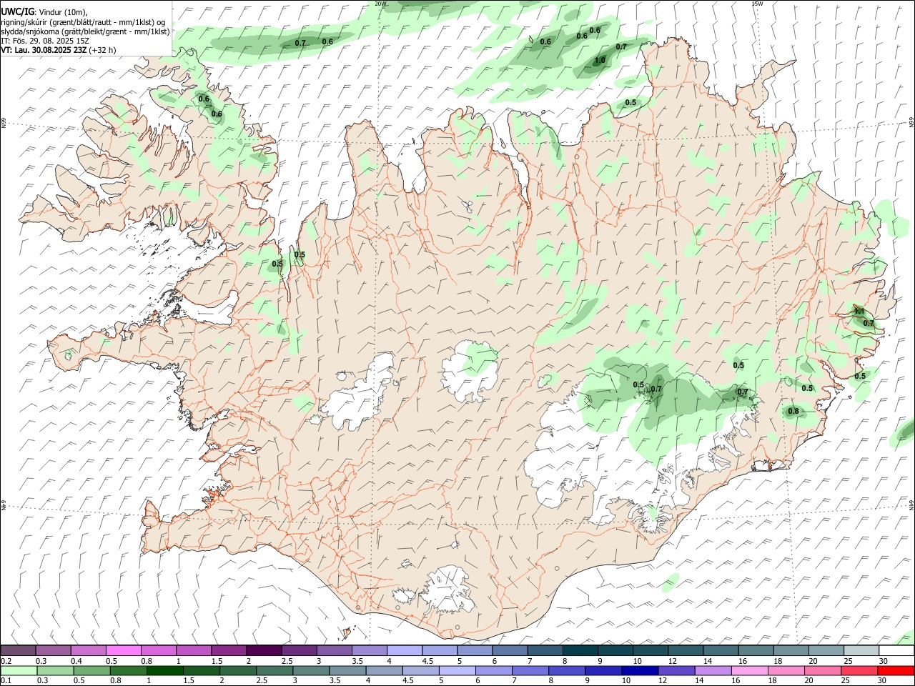915x686 pixels.
Task: Click the '15W' longitude label
Action: tap(757, 4)
